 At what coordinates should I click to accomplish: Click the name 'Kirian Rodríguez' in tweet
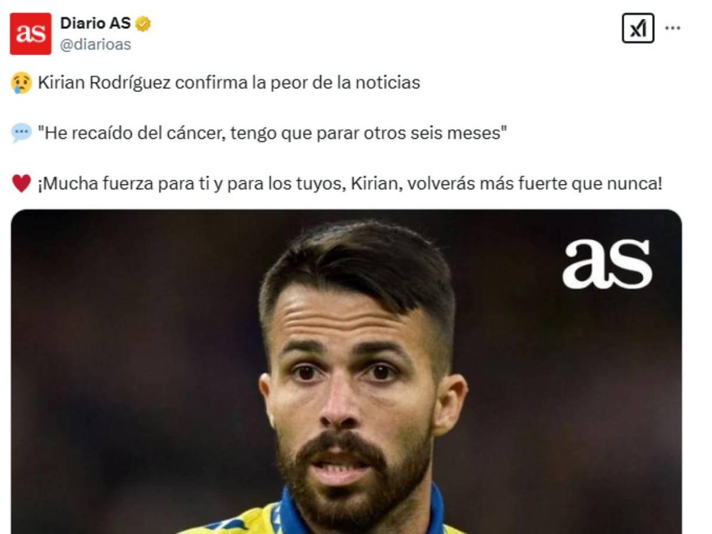point(105,83)
